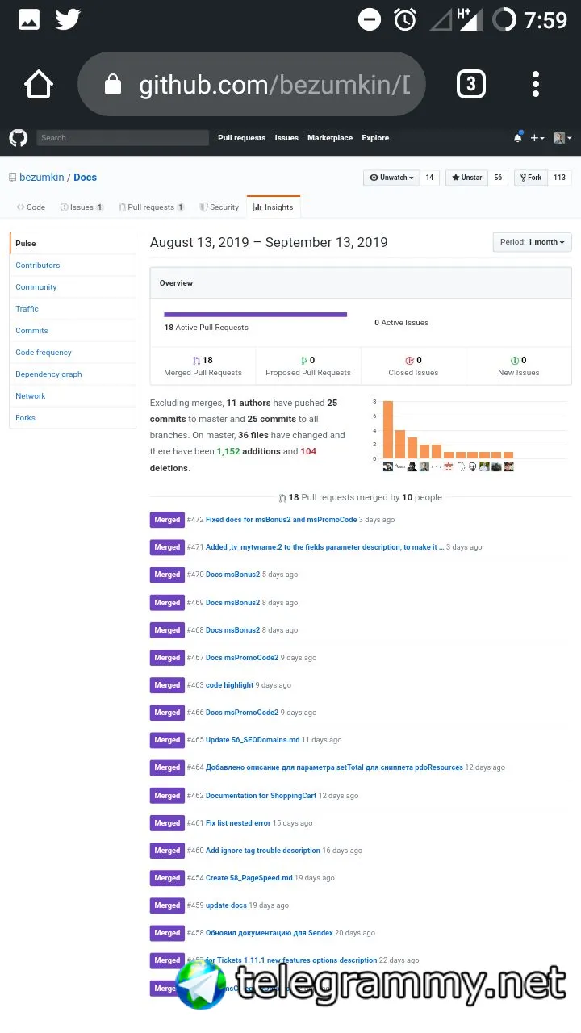
Task: Open the Period: 1 month dropdown
Action: (533, 242)
